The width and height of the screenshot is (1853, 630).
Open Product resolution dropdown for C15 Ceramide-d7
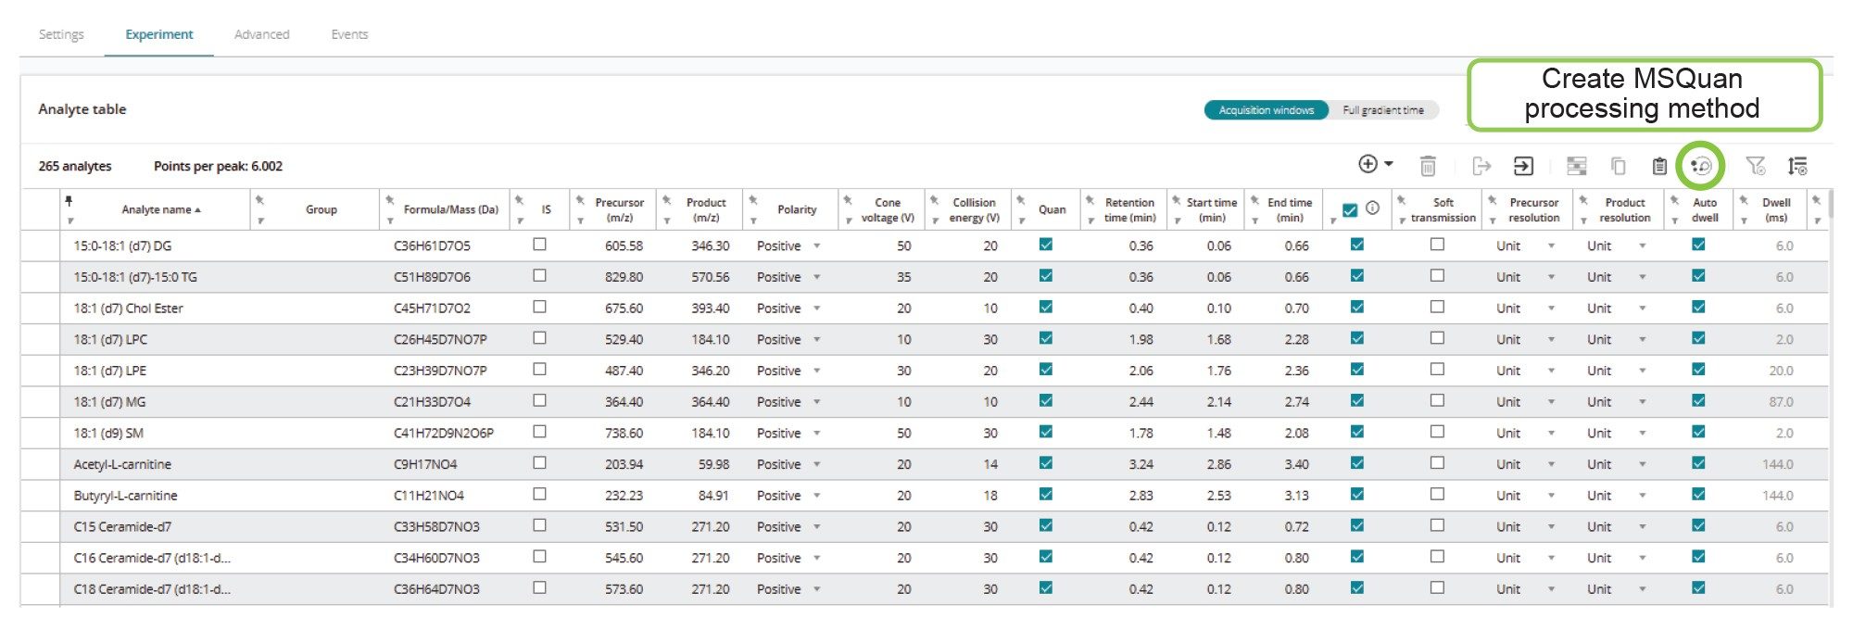[1643, 527]
